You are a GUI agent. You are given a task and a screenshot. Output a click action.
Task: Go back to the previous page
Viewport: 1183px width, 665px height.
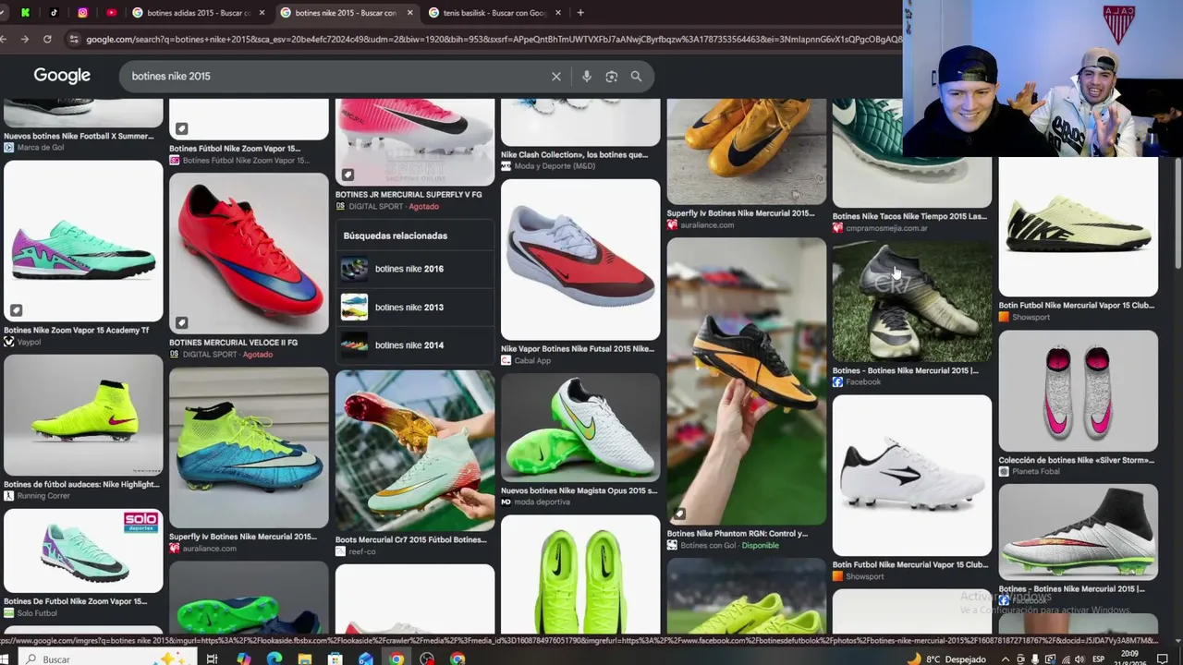click(5, 39)
